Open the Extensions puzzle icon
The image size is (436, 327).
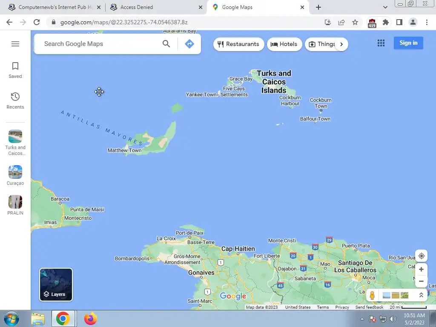point(385,22)
